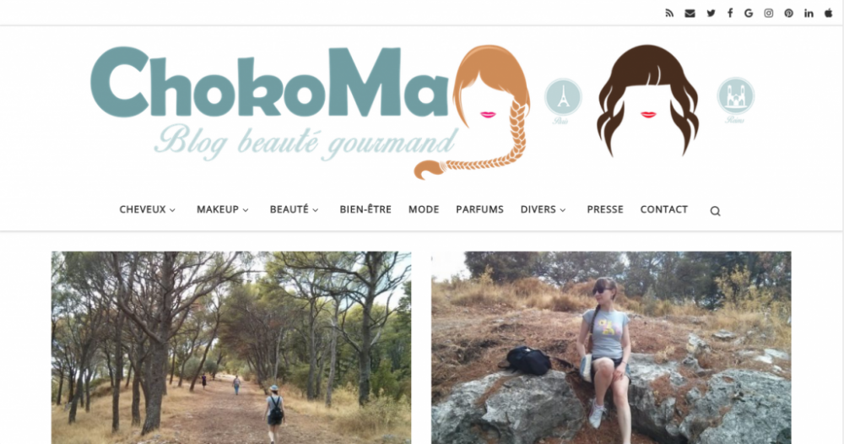Image resolution: width=844 pixels, height=444 pixels.
Task: Go to the Bien-être section
Action: 365,209
